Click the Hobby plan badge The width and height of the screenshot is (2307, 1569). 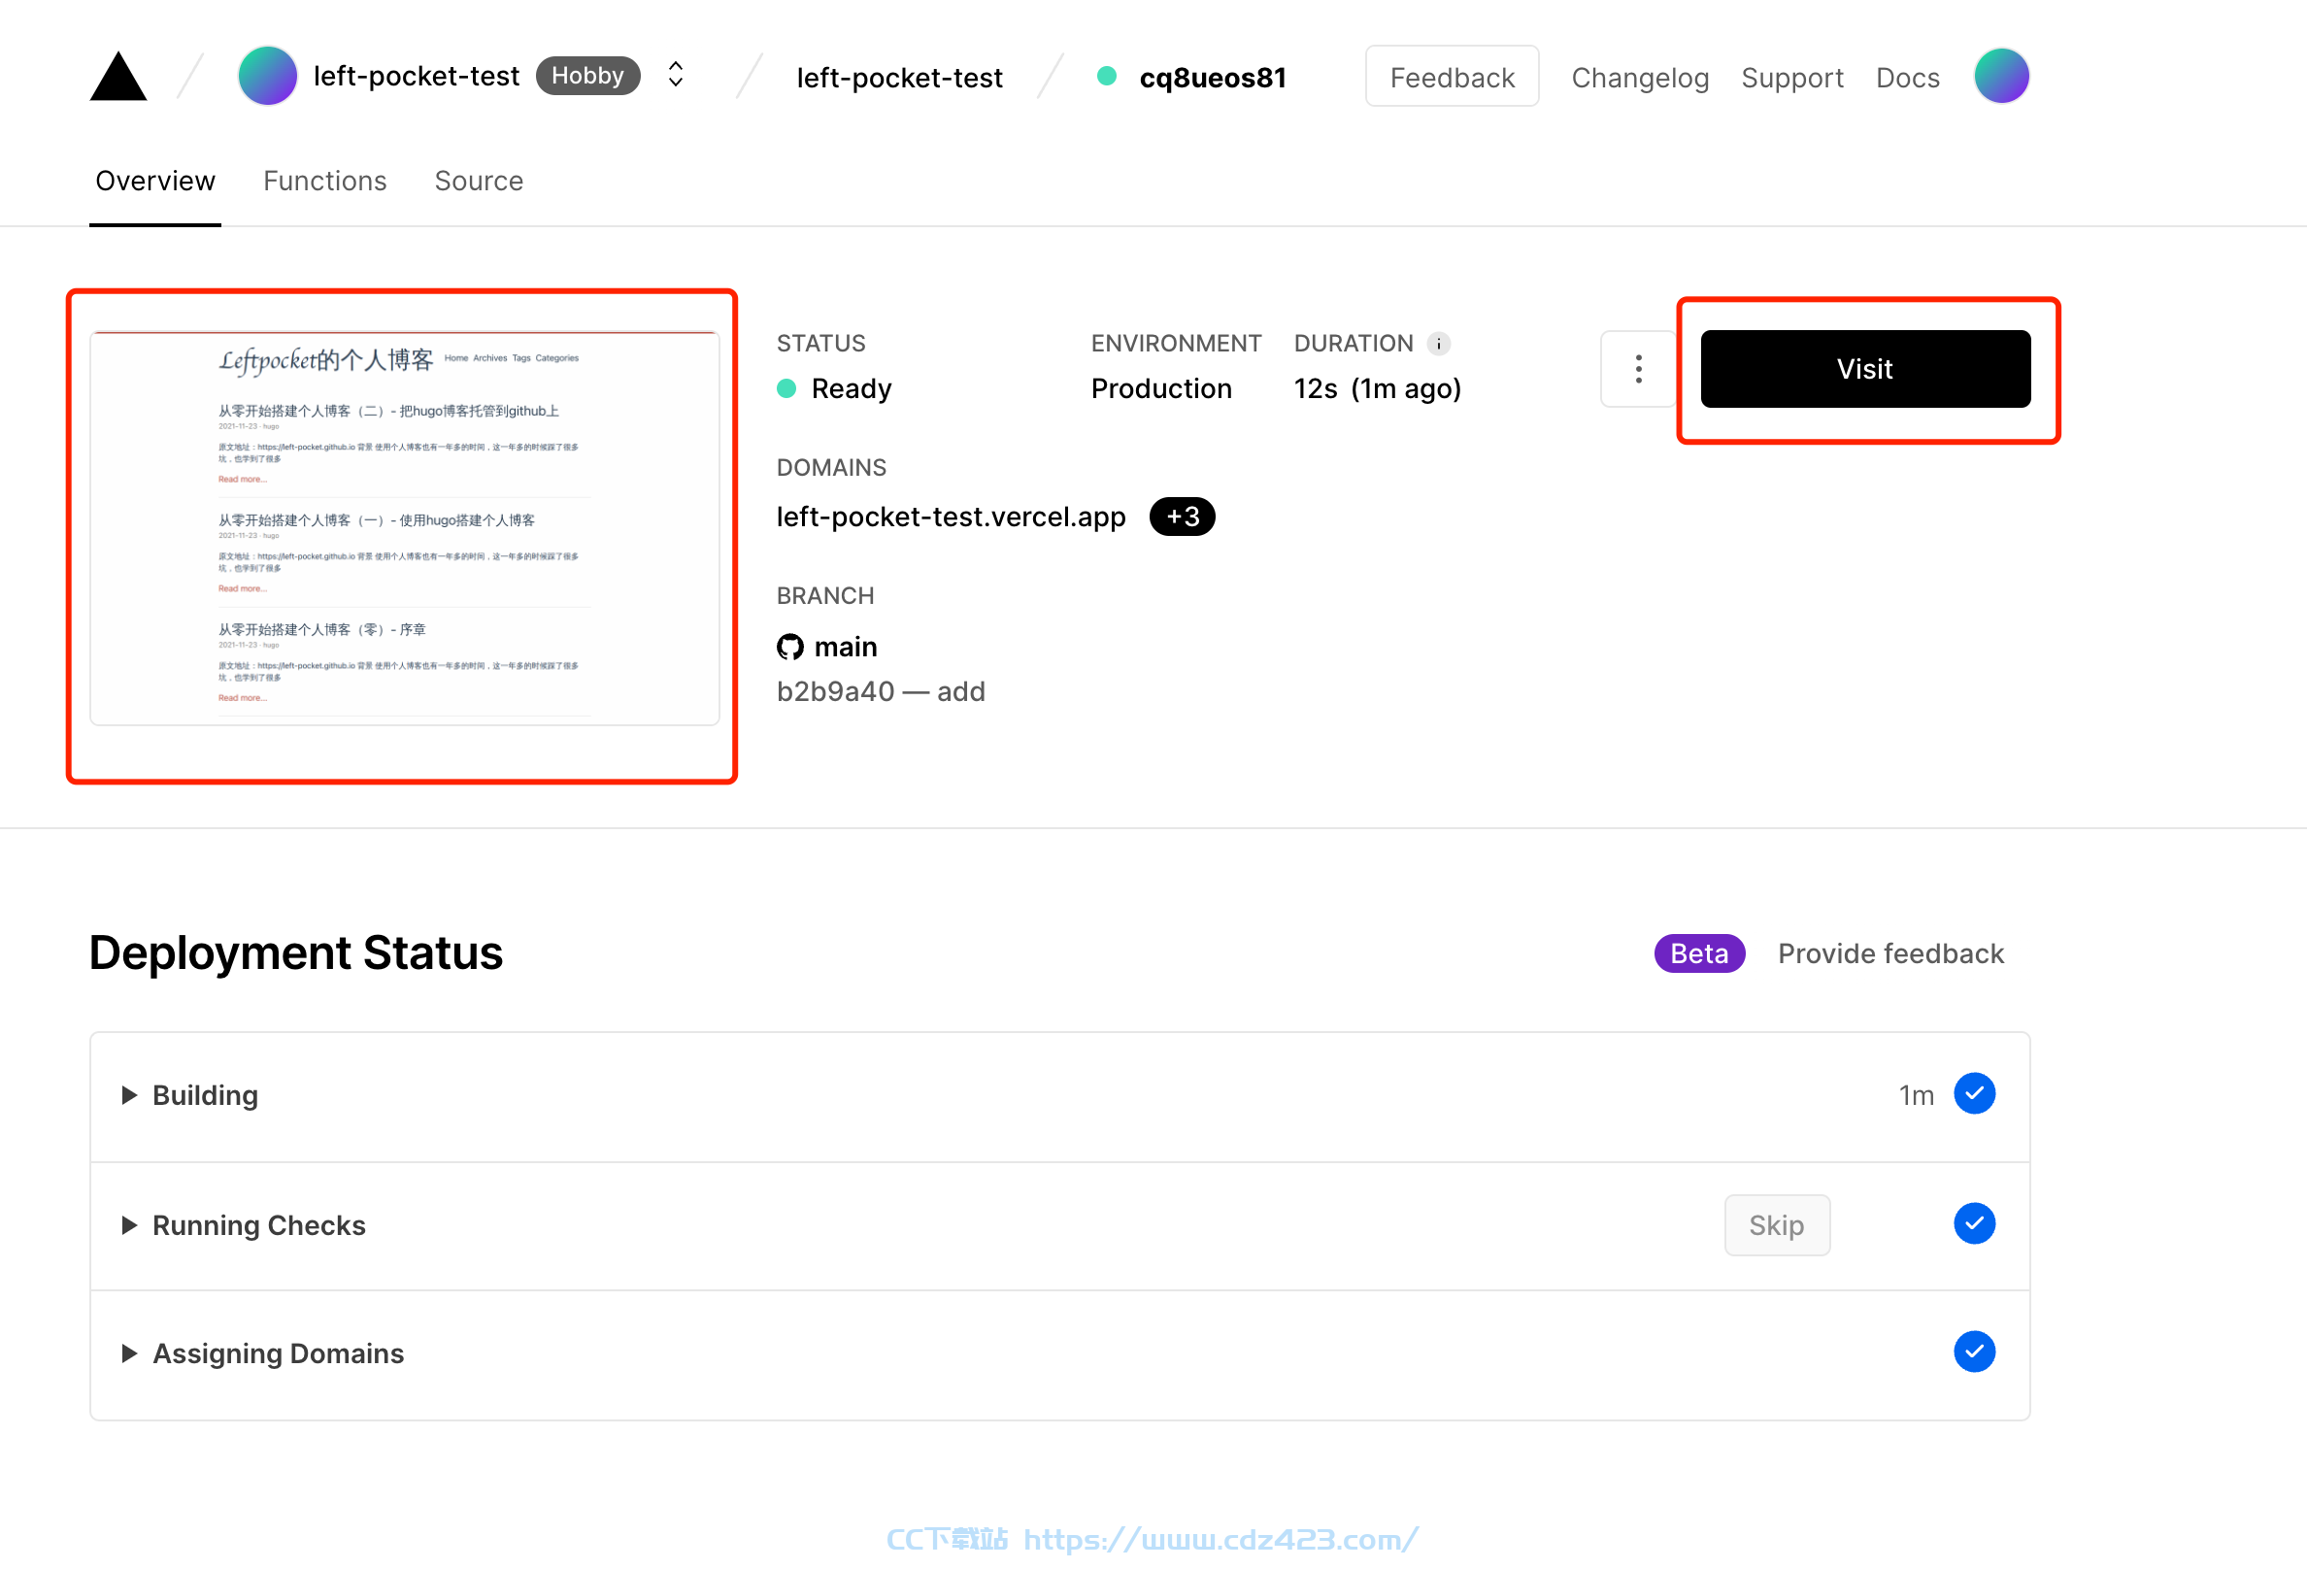[x=587, y=76]
